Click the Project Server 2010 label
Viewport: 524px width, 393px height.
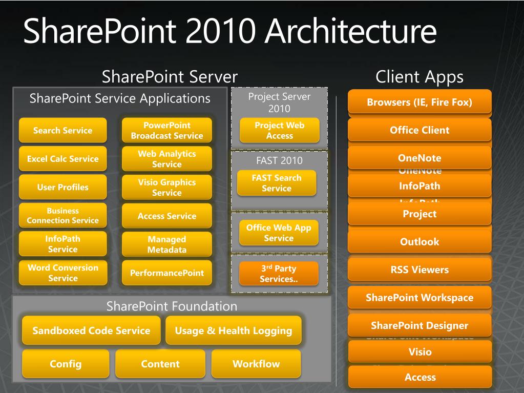click(x=279, y=102)
